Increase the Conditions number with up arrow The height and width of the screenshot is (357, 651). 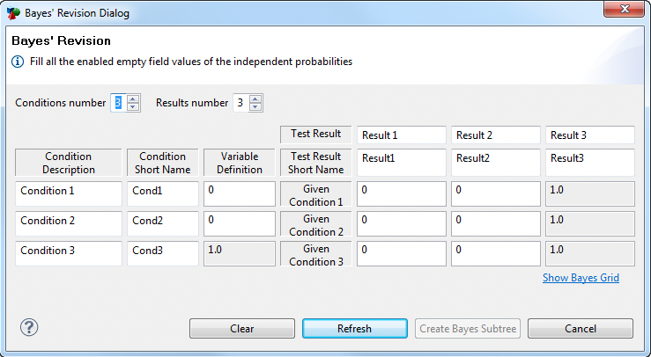coord(133,98)
